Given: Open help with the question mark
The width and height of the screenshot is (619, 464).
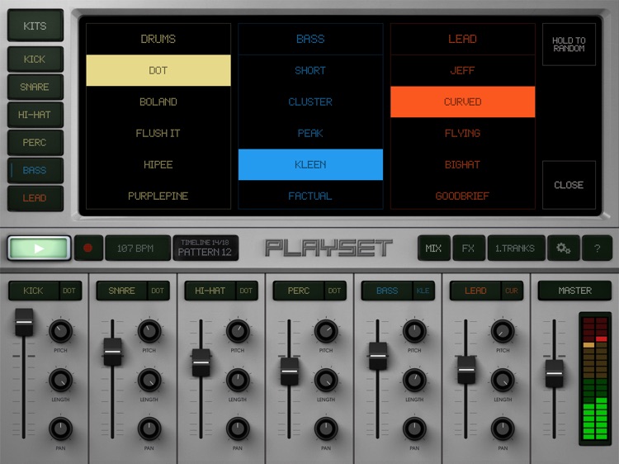Looking at the screenshot, I should (597, 248).
